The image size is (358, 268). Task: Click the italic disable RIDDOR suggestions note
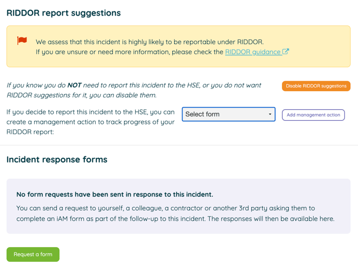click(134, 90)
